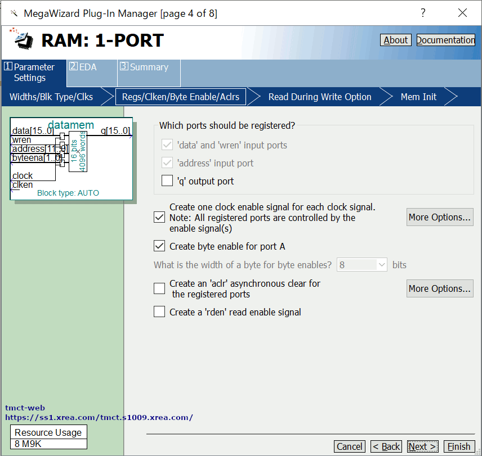The image size is (482, 456).
Task: Click the tmct-web text label
Action: pos(25,408)
